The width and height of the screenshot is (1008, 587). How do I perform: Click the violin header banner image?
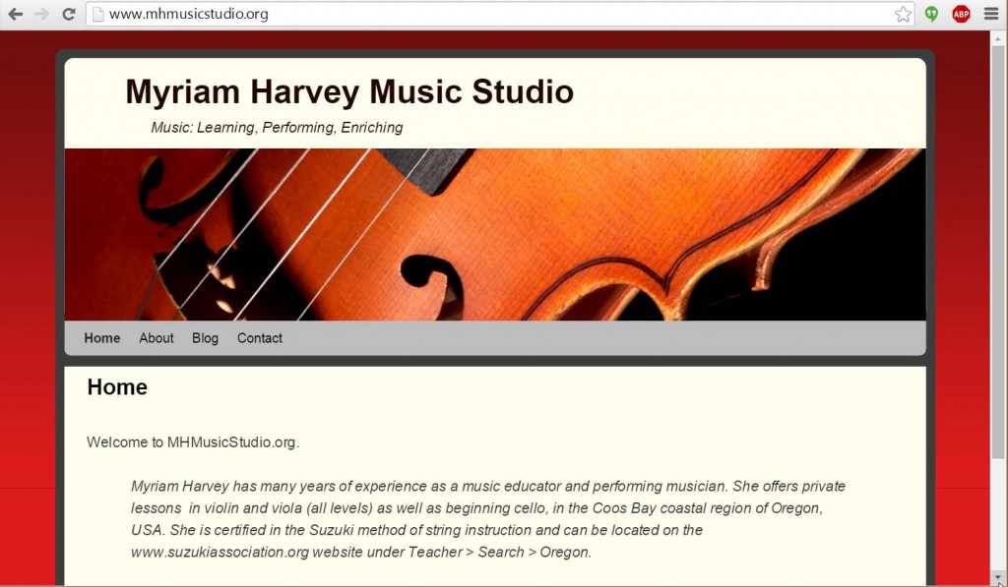[495, 234]
